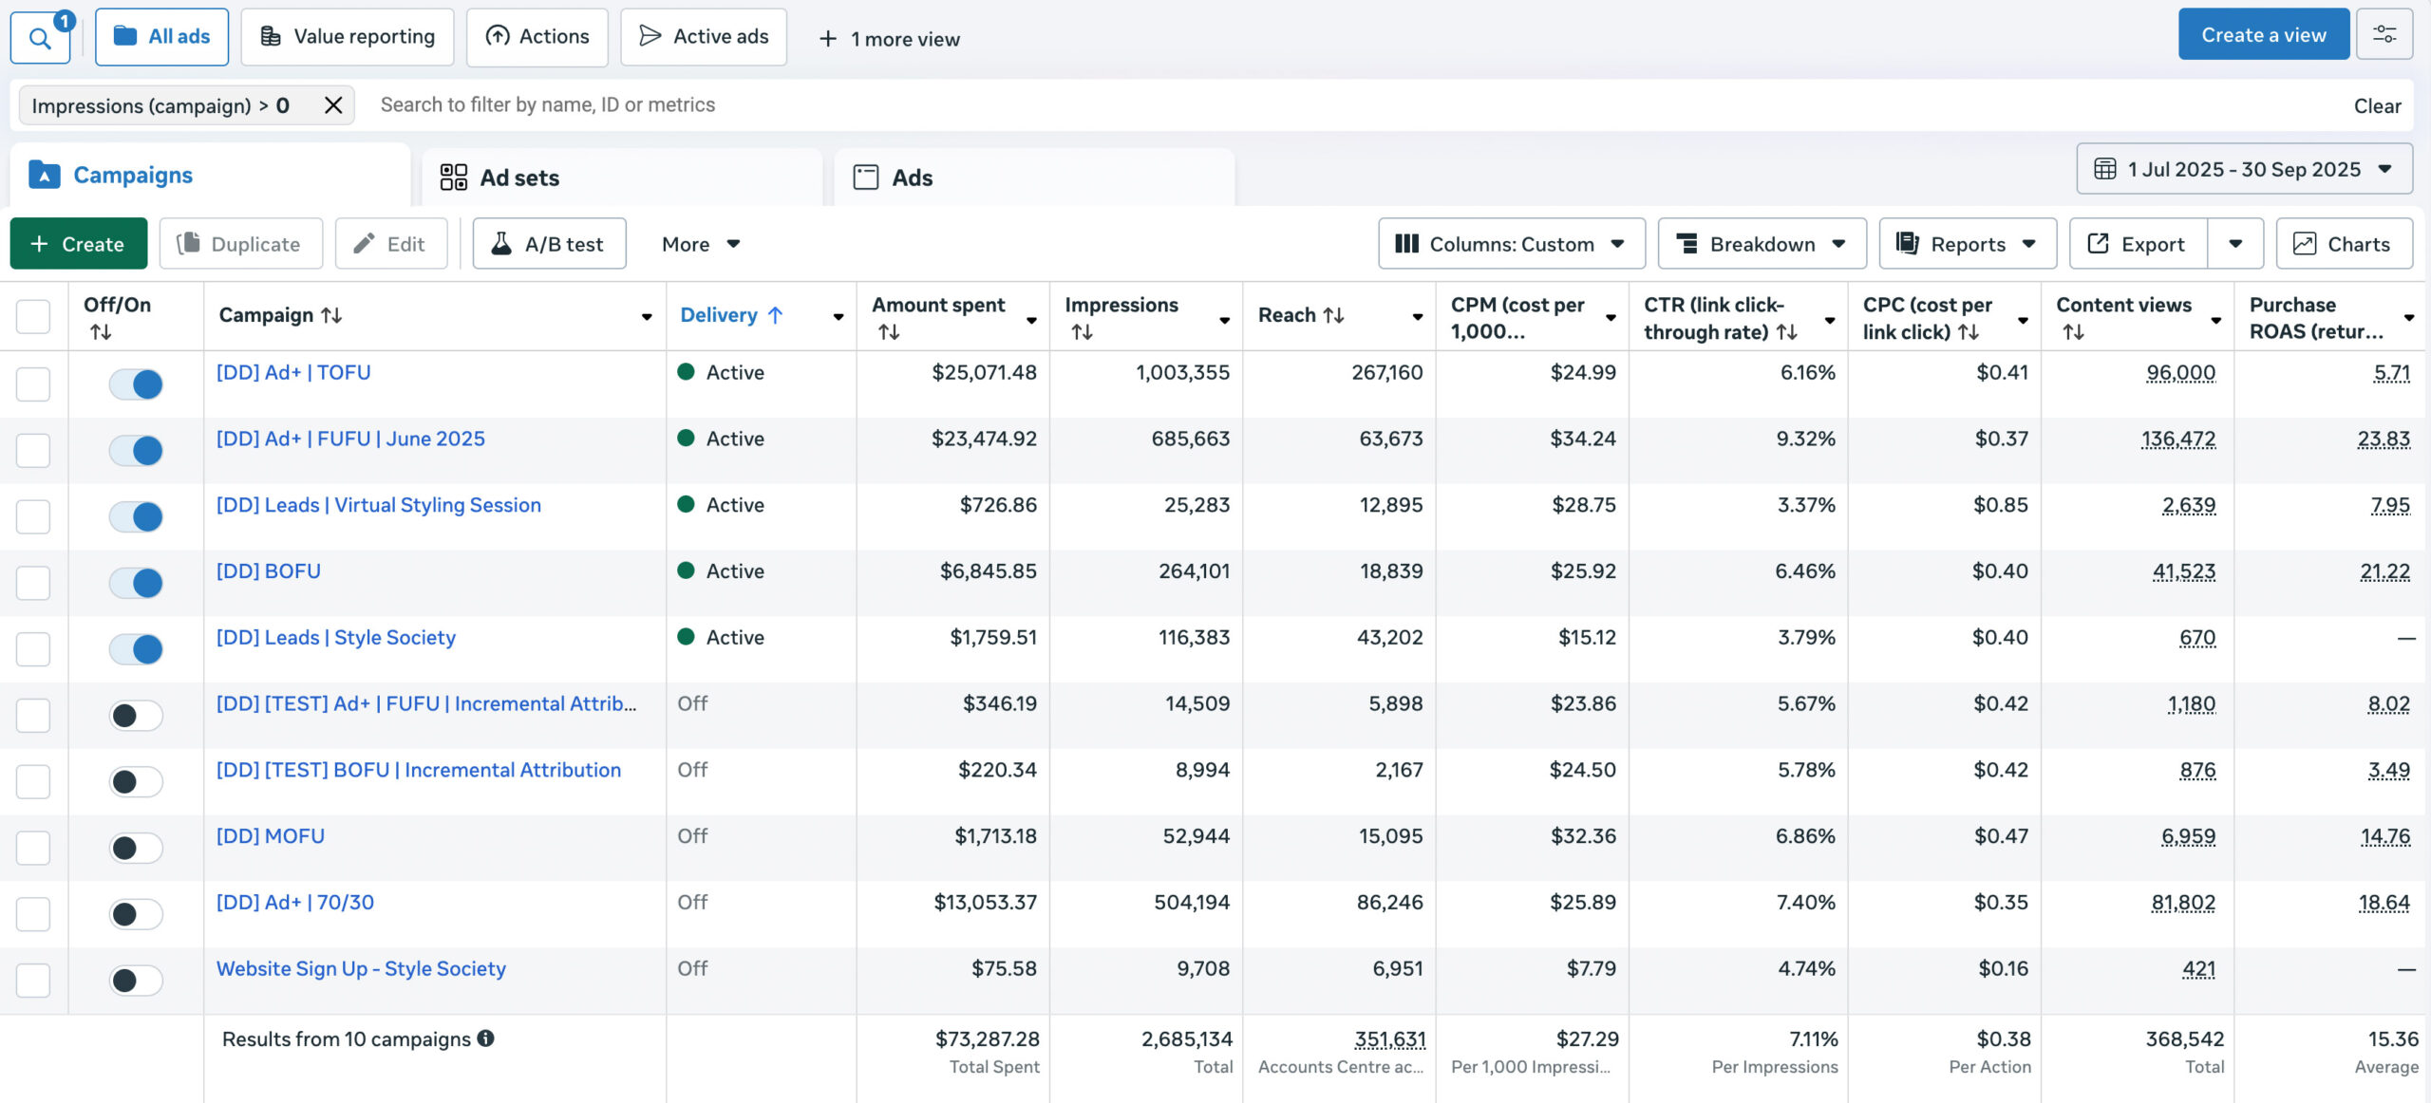Open the Value reporting view tab
The image size is (2431, 1103).
(x=348, y=37)
